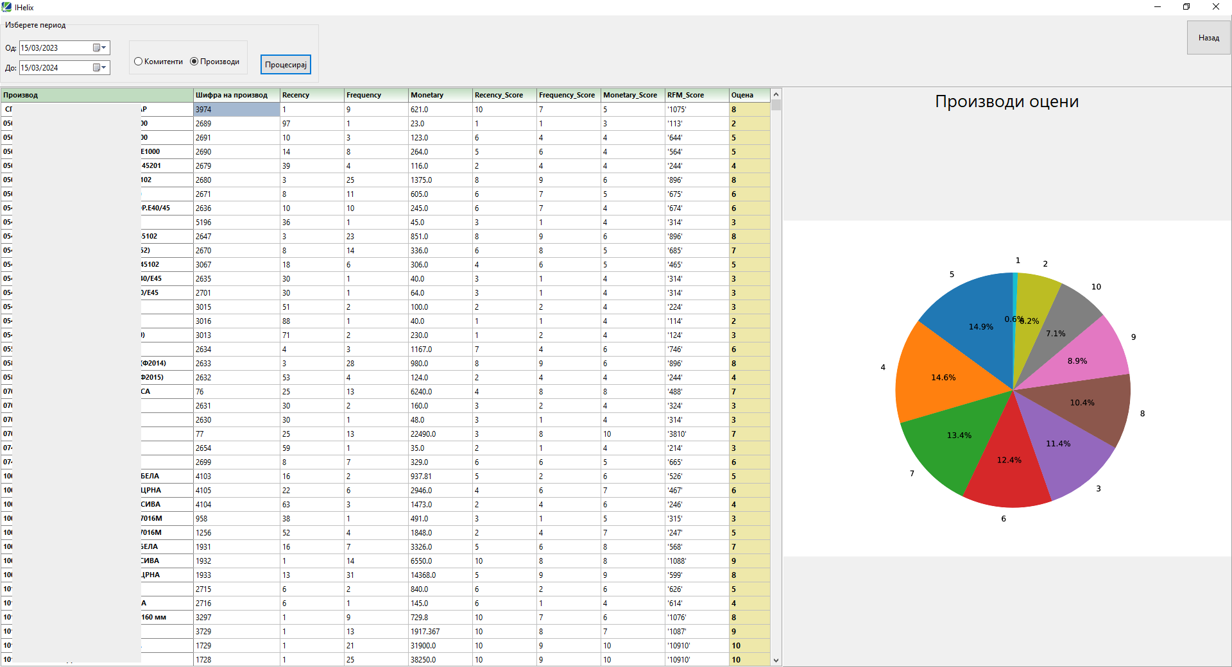Screen dimensions: 1232x667
Task: Click the vertical scrollbar thumb of the table
Action: [x=776, y=105]
